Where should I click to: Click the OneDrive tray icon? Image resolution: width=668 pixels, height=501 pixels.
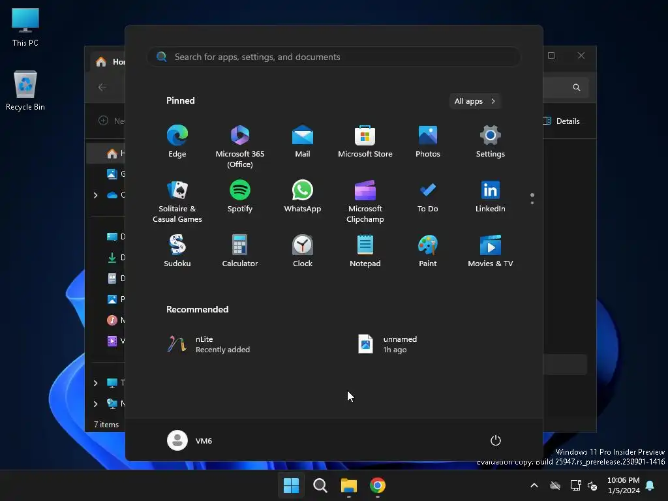(555, 485)
